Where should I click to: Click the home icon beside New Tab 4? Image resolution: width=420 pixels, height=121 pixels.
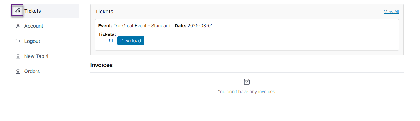pos(18,56)
